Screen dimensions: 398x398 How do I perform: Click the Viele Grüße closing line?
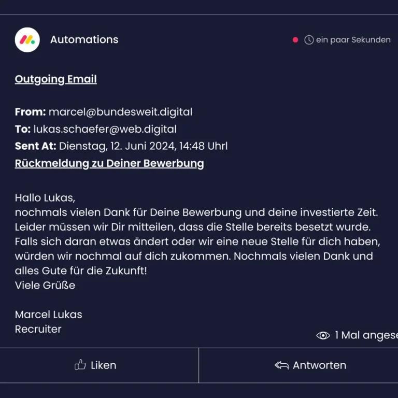point(45,286)
